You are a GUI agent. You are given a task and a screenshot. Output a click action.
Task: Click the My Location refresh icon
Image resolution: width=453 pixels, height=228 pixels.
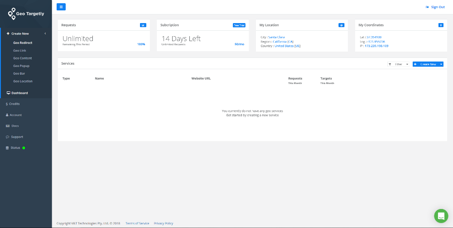(342, 25)
